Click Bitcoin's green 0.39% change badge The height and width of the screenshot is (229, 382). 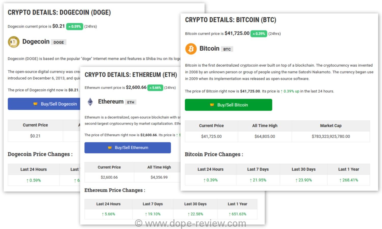pos(259,34)
